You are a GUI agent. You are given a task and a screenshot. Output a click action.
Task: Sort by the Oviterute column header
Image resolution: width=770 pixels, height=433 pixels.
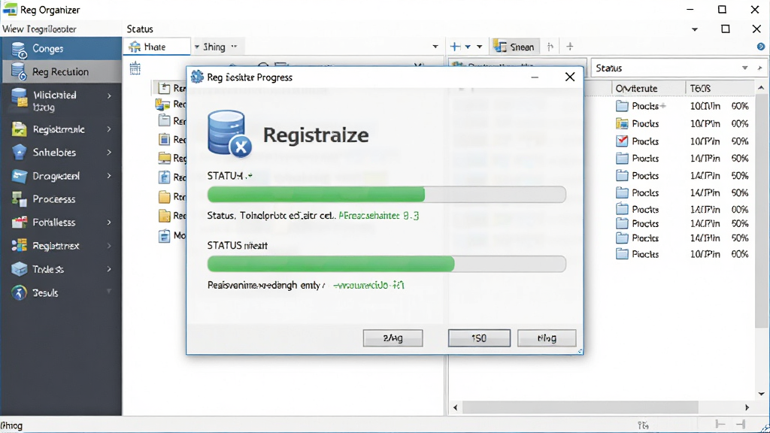636,89
